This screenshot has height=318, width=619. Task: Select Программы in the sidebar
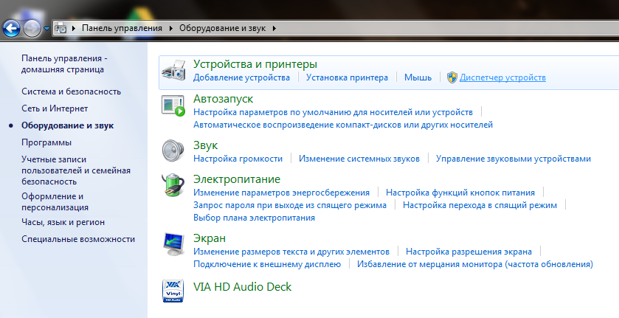point(46,142)
